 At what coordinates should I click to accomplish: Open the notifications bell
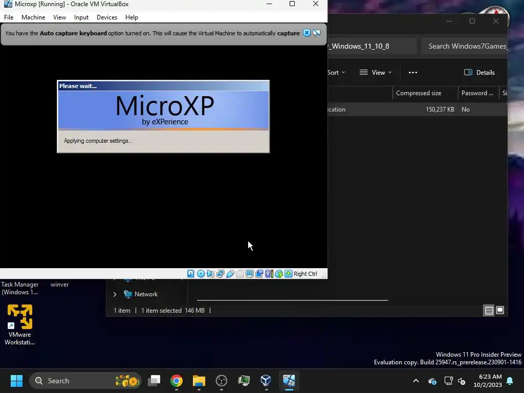tap(510, 381)
